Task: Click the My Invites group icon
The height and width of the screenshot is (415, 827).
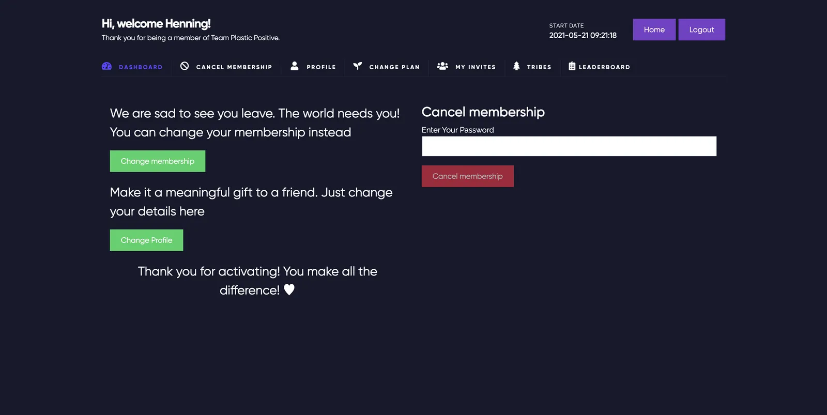Action: tap(442, 66)
